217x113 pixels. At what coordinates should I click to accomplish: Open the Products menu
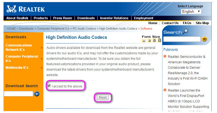[41, 18]
